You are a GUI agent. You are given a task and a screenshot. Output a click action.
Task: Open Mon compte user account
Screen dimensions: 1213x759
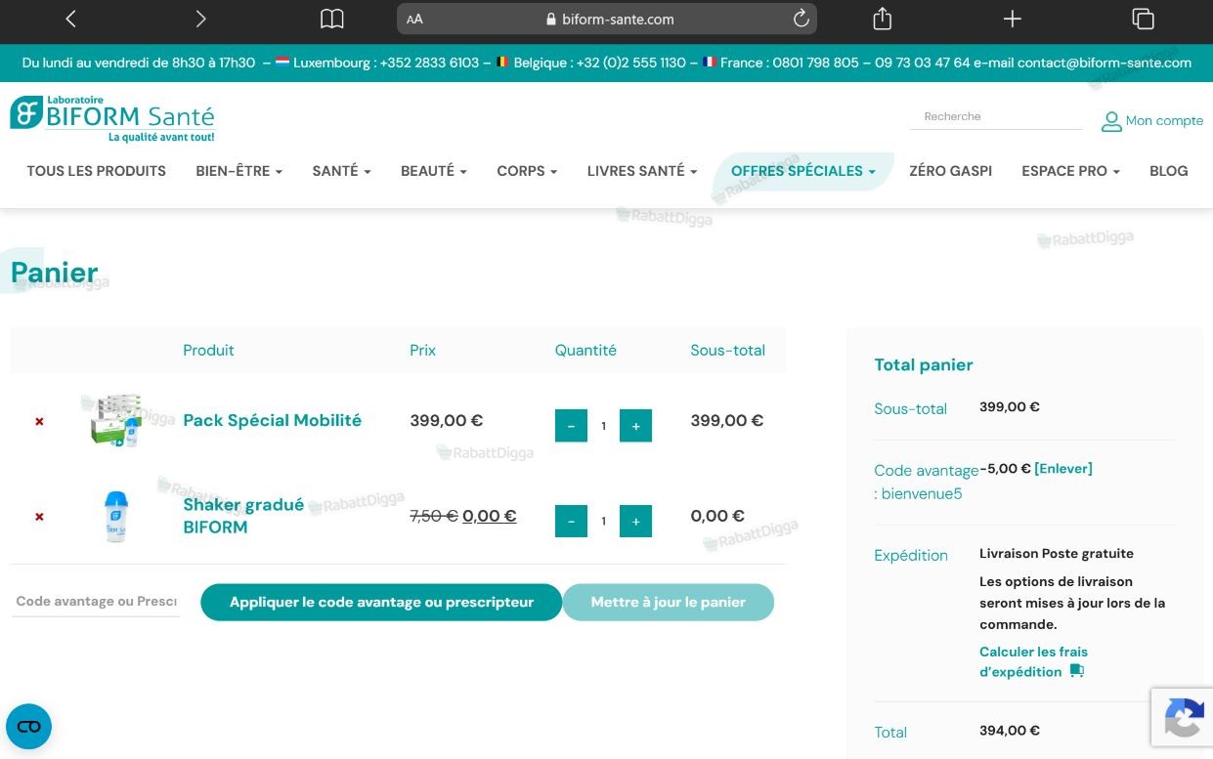[x=1152, y=121]
